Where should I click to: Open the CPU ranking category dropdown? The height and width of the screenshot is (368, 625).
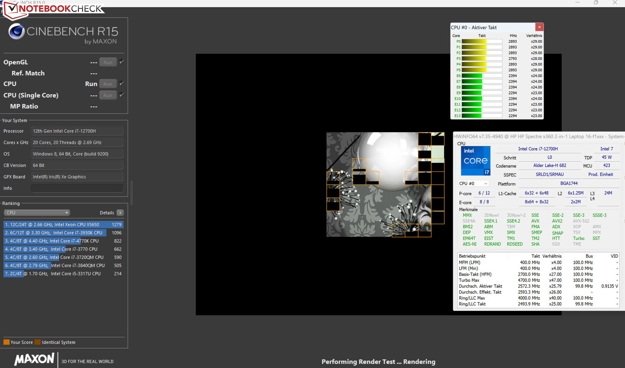[37, 213]
